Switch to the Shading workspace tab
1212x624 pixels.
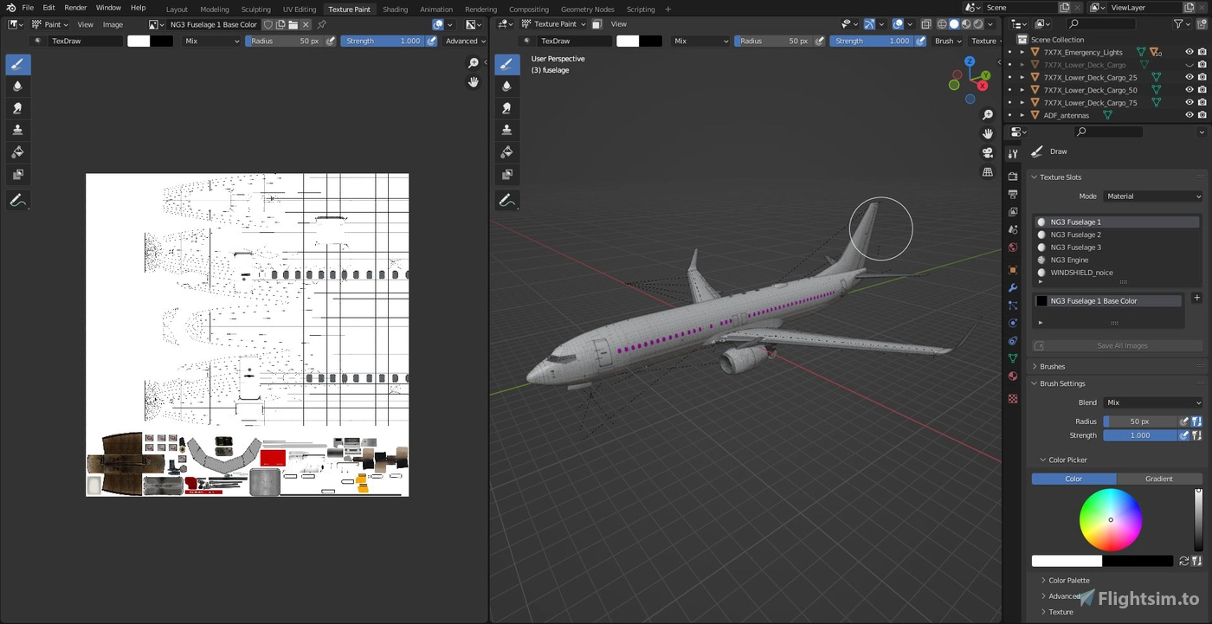pos(395,9)
